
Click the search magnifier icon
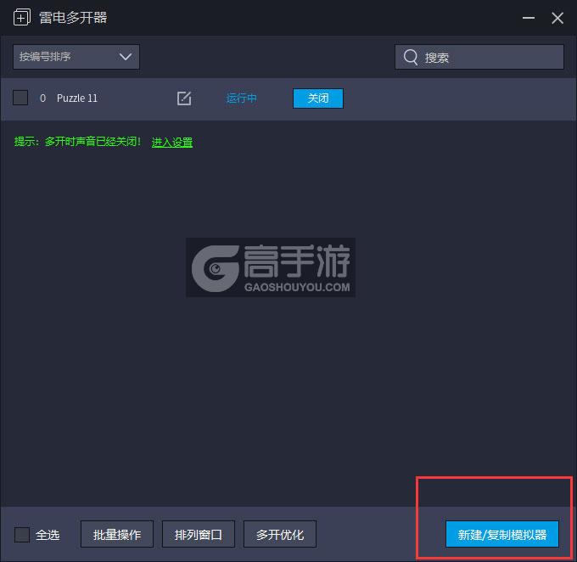411,57
